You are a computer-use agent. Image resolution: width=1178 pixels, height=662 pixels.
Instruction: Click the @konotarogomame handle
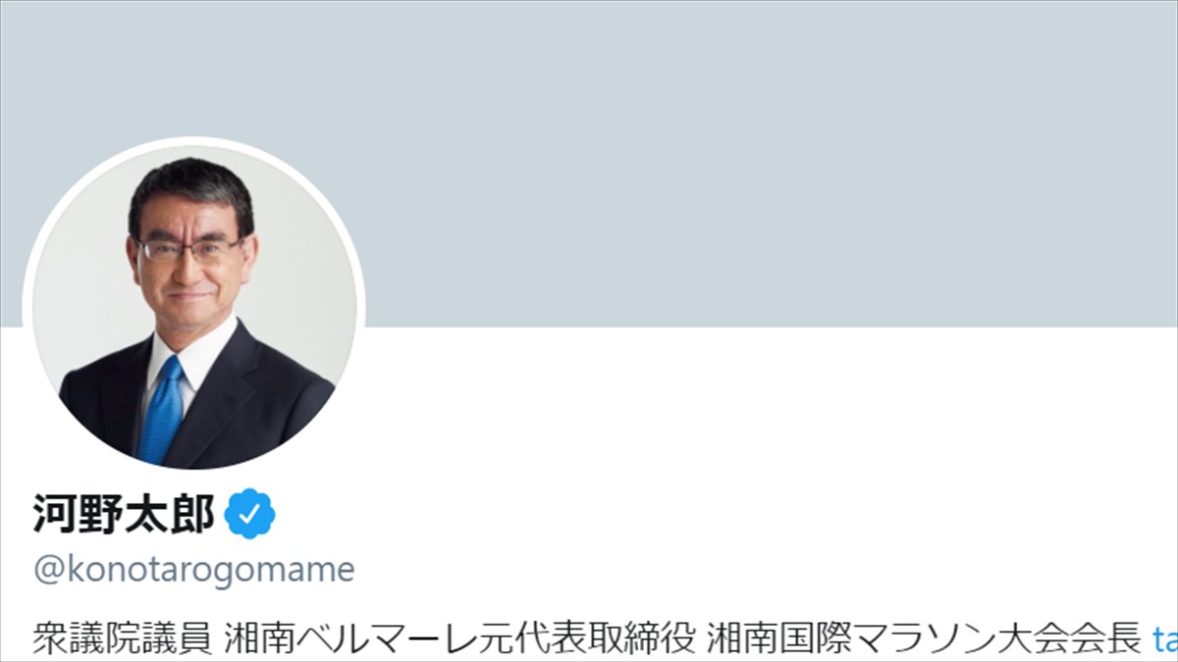[193, 570]
